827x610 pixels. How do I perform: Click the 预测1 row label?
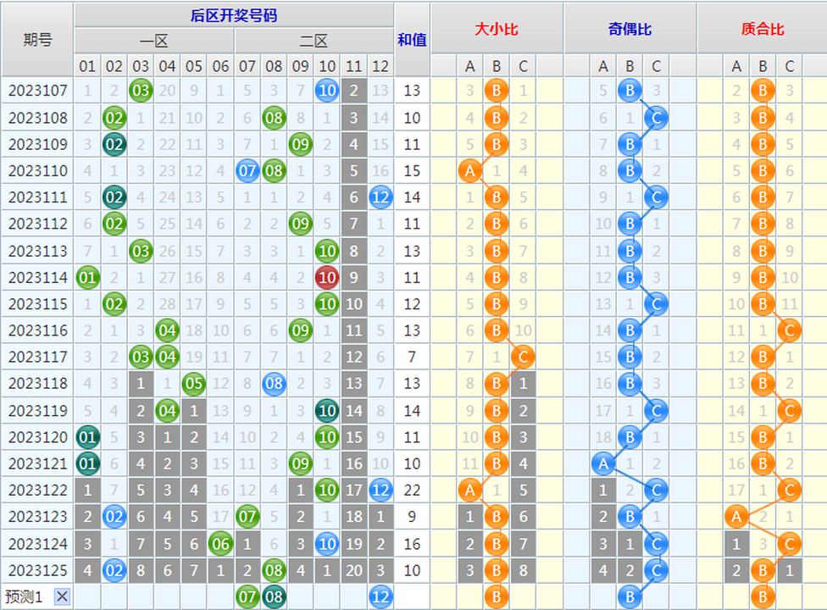tap(24, 596)
